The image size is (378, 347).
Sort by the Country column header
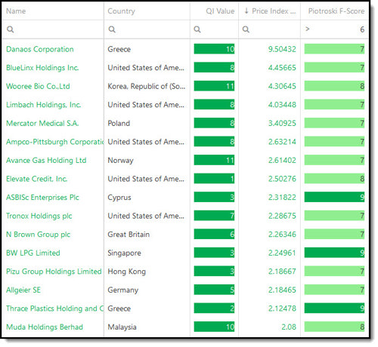[122, 11]
